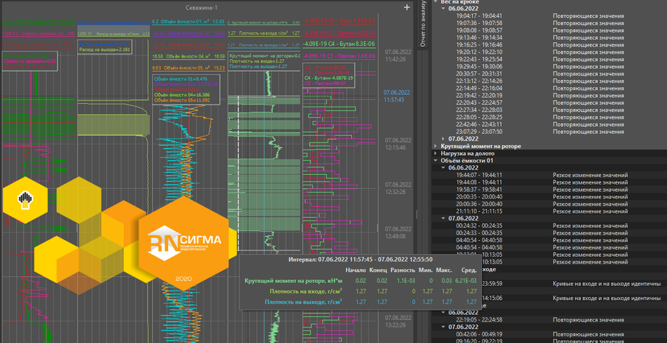Viewport: 667px width, 343px height.
Task: Click the splitter grip between chart and report
Action: [x=416, y=215]
